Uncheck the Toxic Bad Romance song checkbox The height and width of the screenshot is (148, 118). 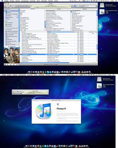click(x=22, y=46)
